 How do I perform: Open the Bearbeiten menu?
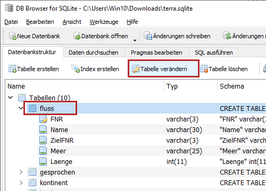pos(40,22)
